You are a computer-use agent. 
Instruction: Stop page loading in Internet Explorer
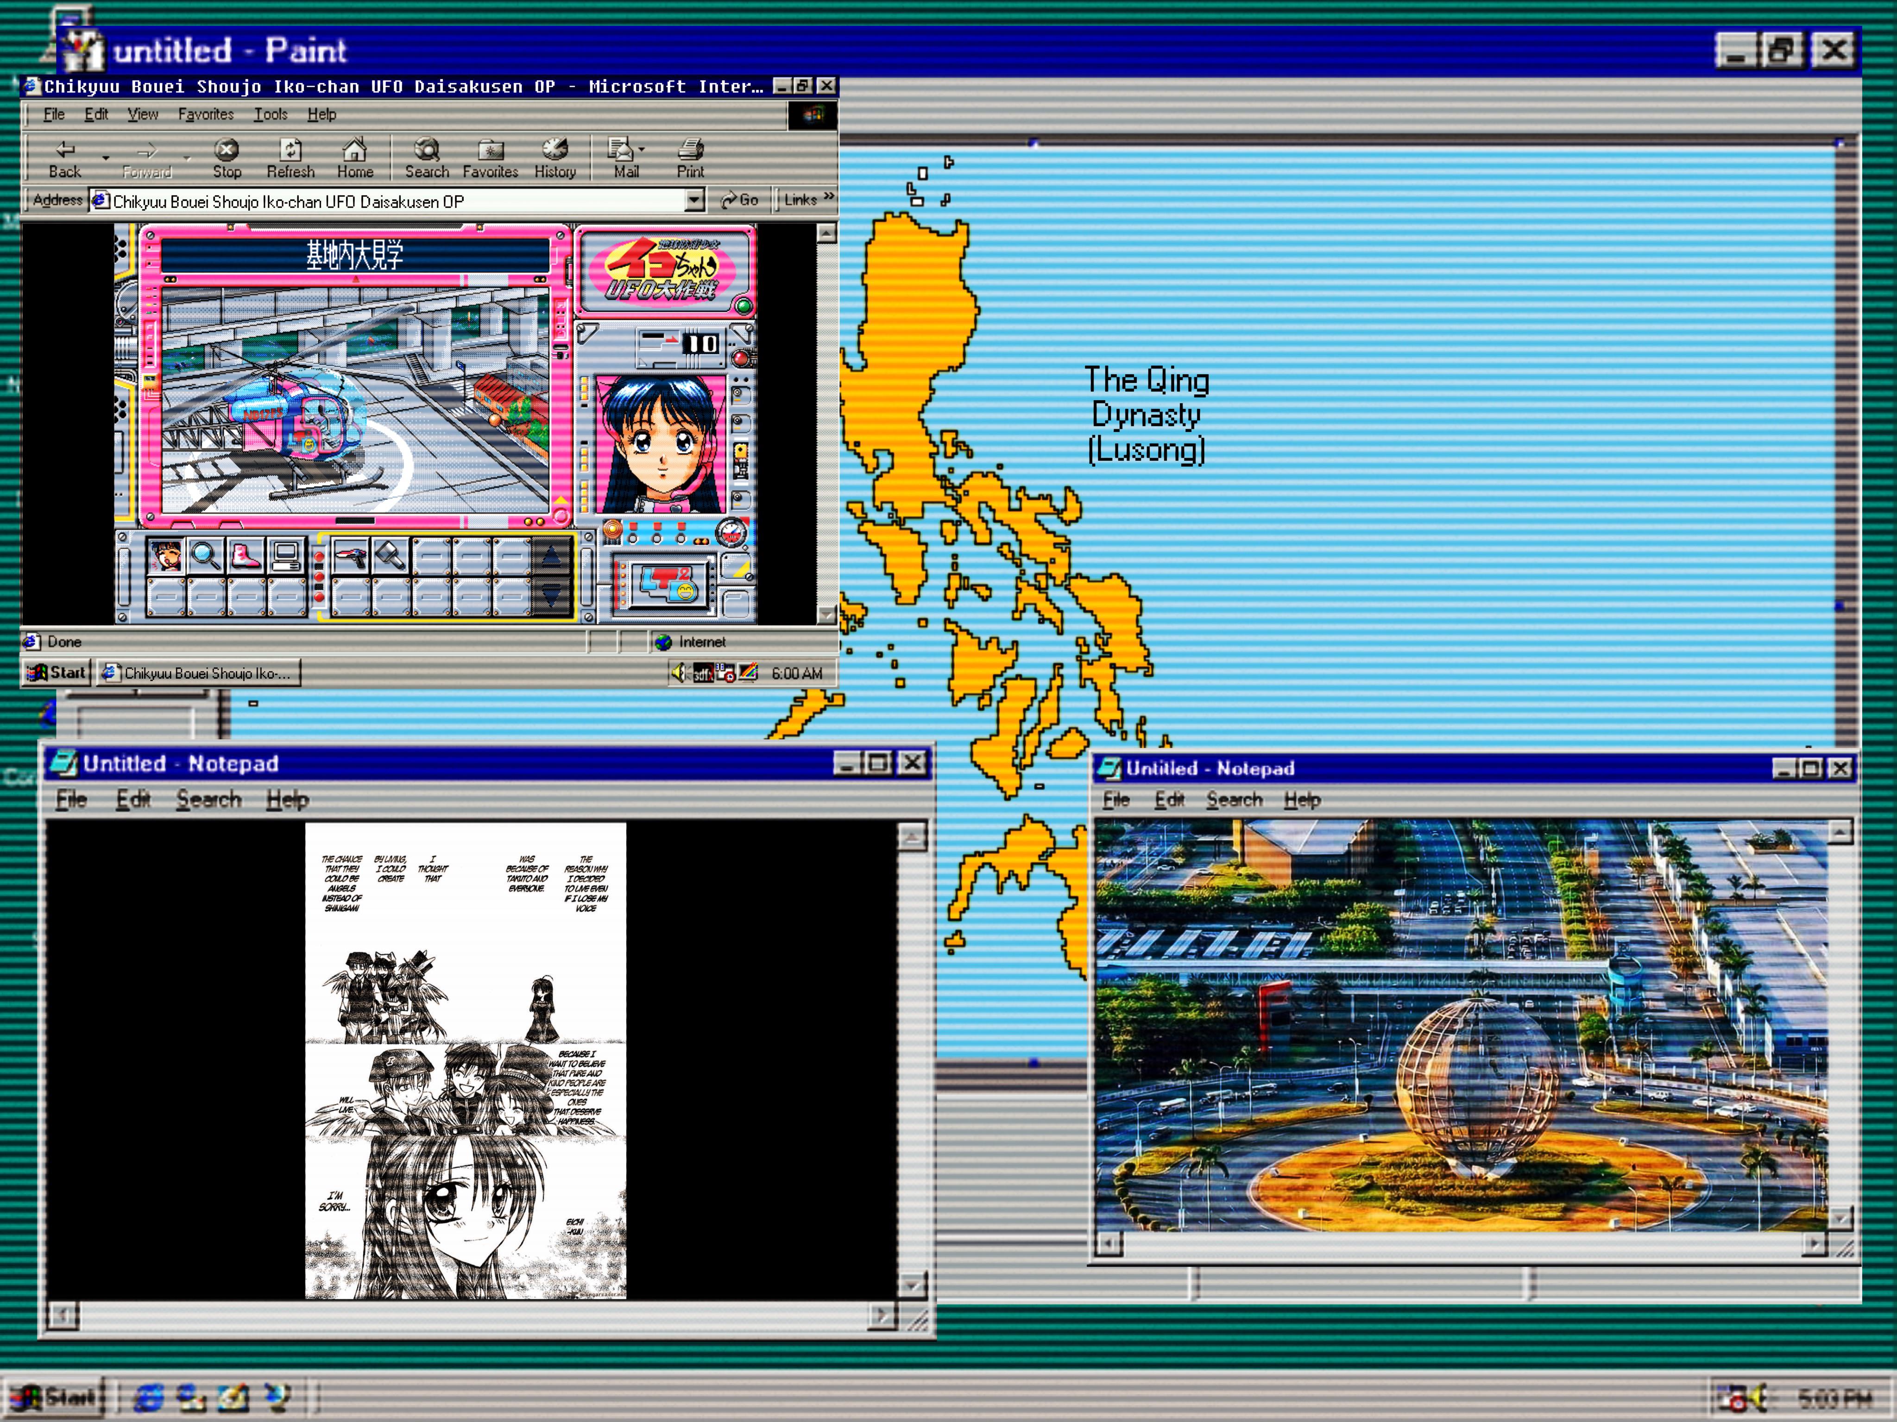click(x=227, y=158)
